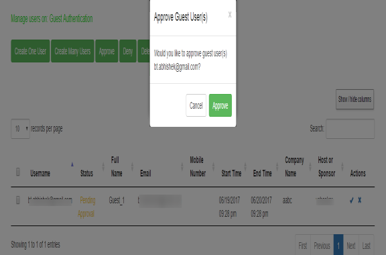This screenshot has height=255, width=386.
Task: Click the Manage users on: Guest Authentication heading
Action: [52, 19]
